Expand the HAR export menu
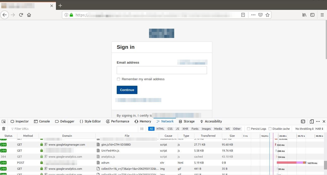 click(x=319, y=129)
